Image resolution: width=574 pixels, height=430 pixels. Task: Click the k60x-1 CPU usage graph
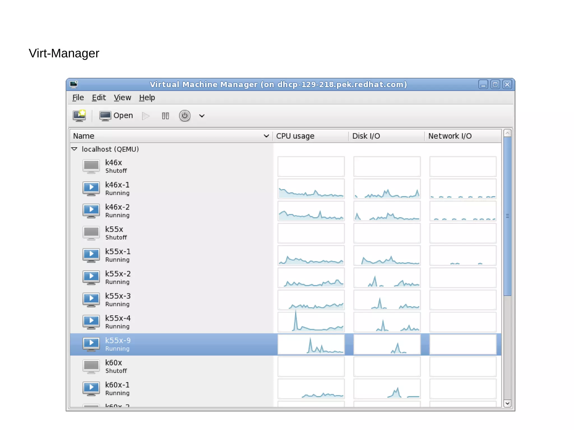(x=311, y=389)
